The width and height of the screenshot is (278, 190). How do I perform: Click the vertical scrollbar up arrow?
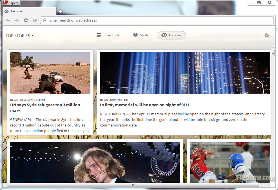pyautogui.click(x=273, y=47)
